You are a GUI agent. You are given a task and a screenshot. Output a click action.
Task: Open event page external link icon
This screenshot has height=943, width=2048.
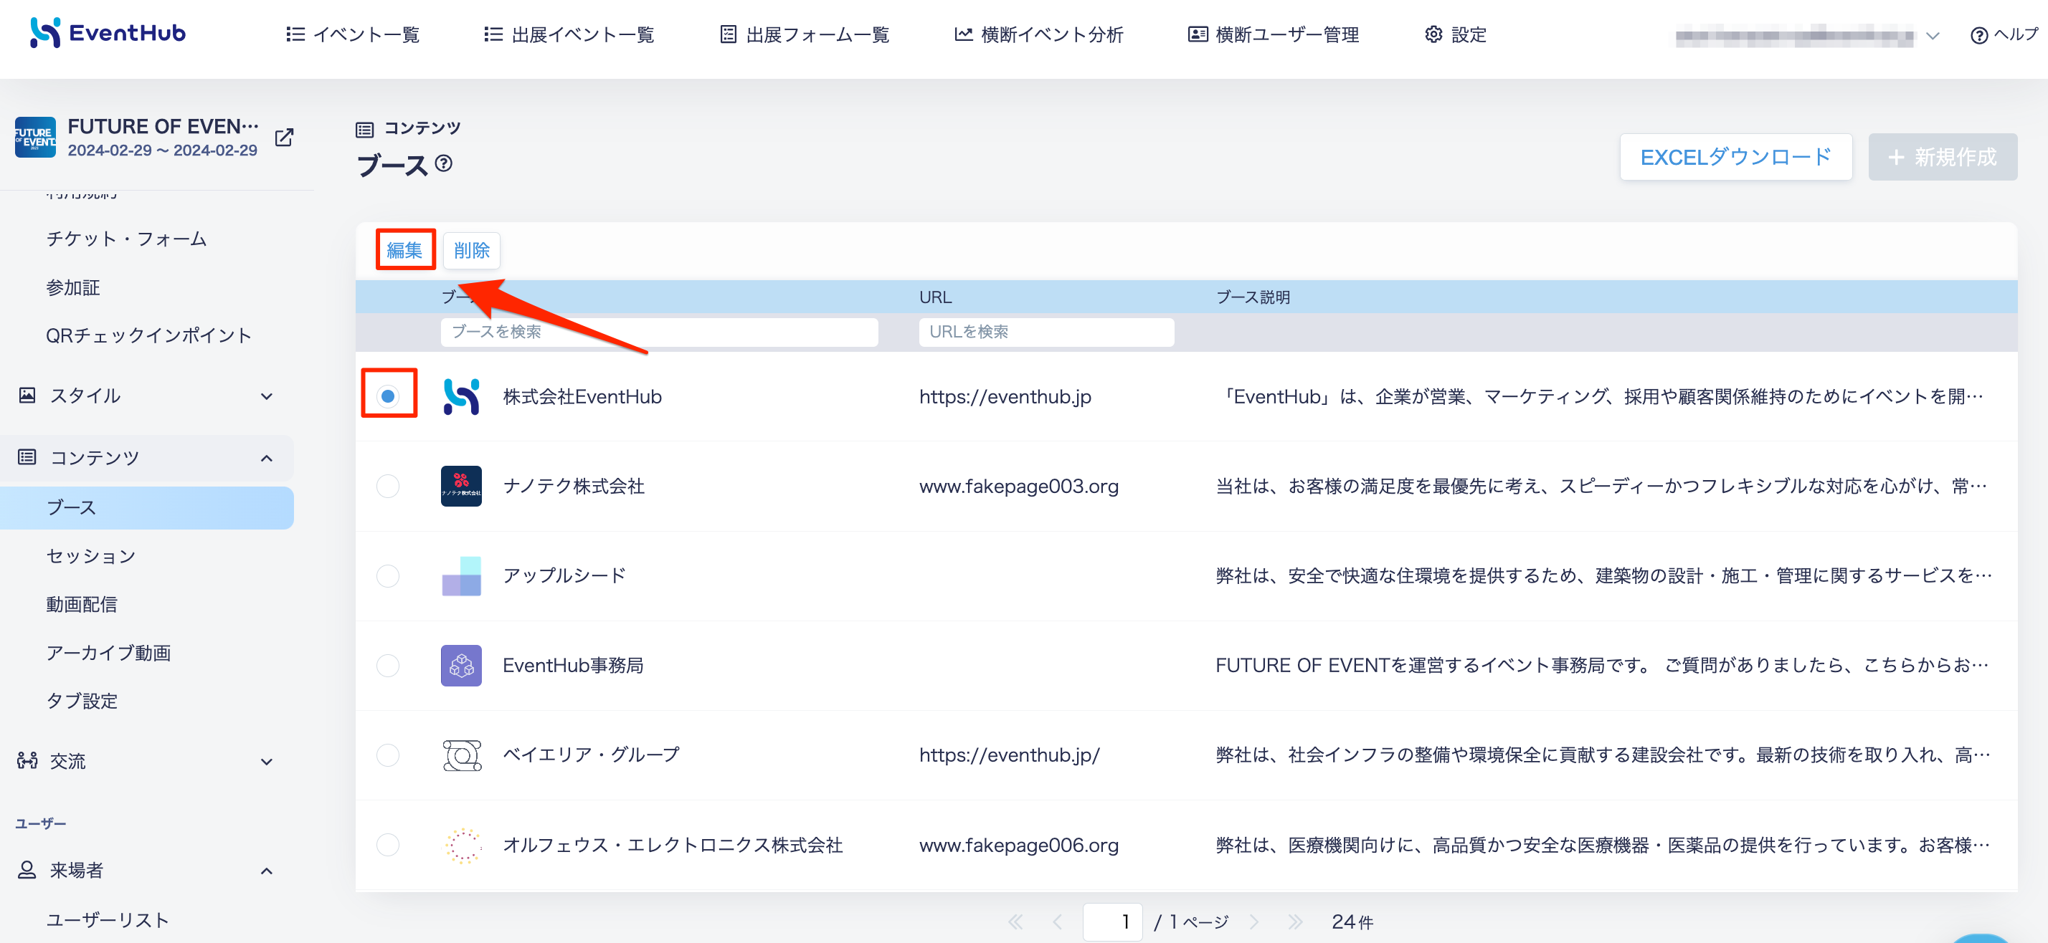[x=284, y=138]
